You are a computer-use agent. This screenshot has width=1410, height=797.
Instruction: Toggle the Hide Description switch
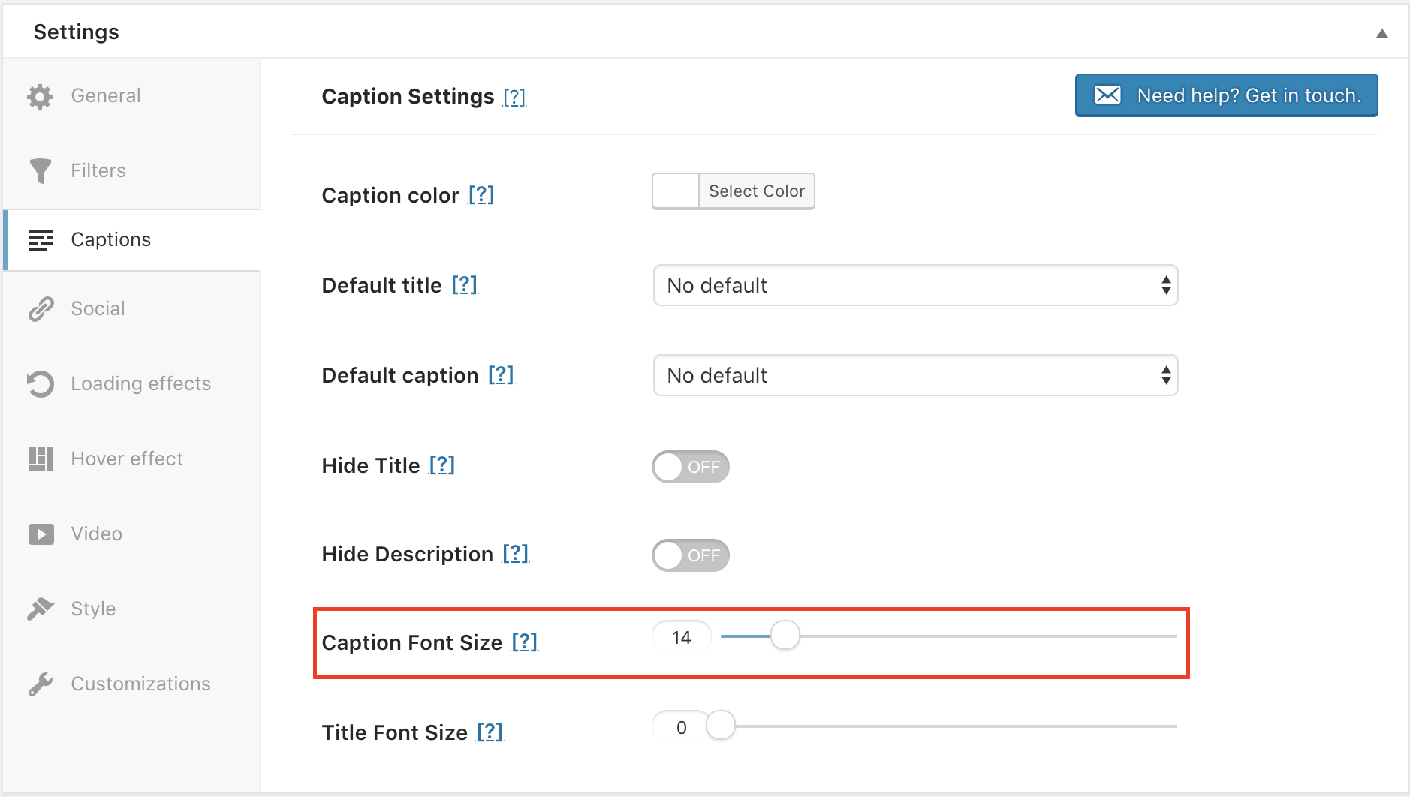pos(690,555)
